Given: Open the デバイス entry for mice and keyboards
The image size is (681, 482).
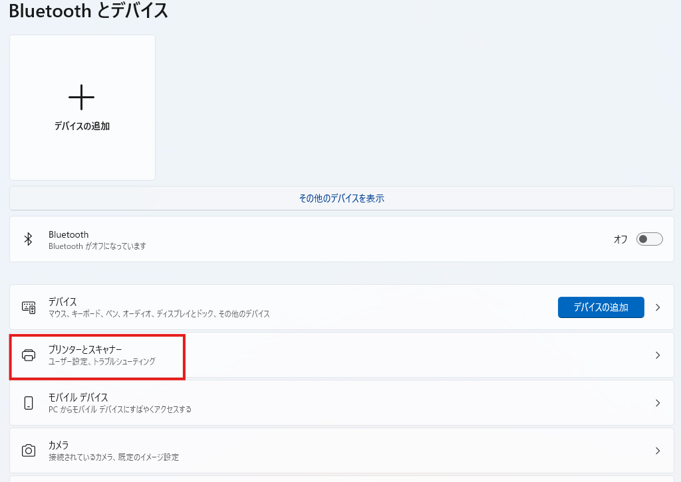Looking at the screenshot, I should [63, 301].
